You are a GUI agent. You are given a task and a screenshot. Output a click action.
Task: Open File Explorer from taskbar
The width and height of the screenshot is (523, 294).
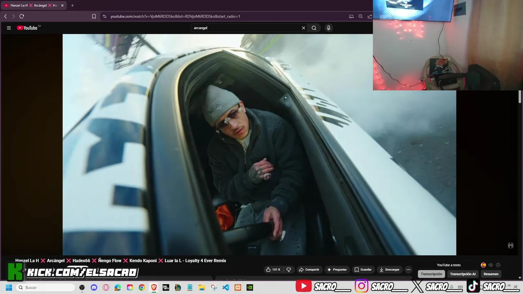click(x=202, y=287)
